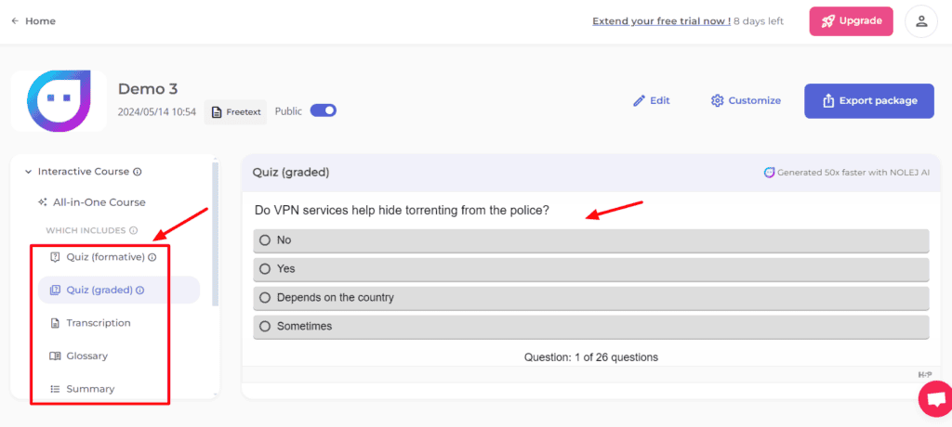The height and width of the screenshot is (427, 952).
Task: Click the user profile avatar icon
Action: [921, 21]
